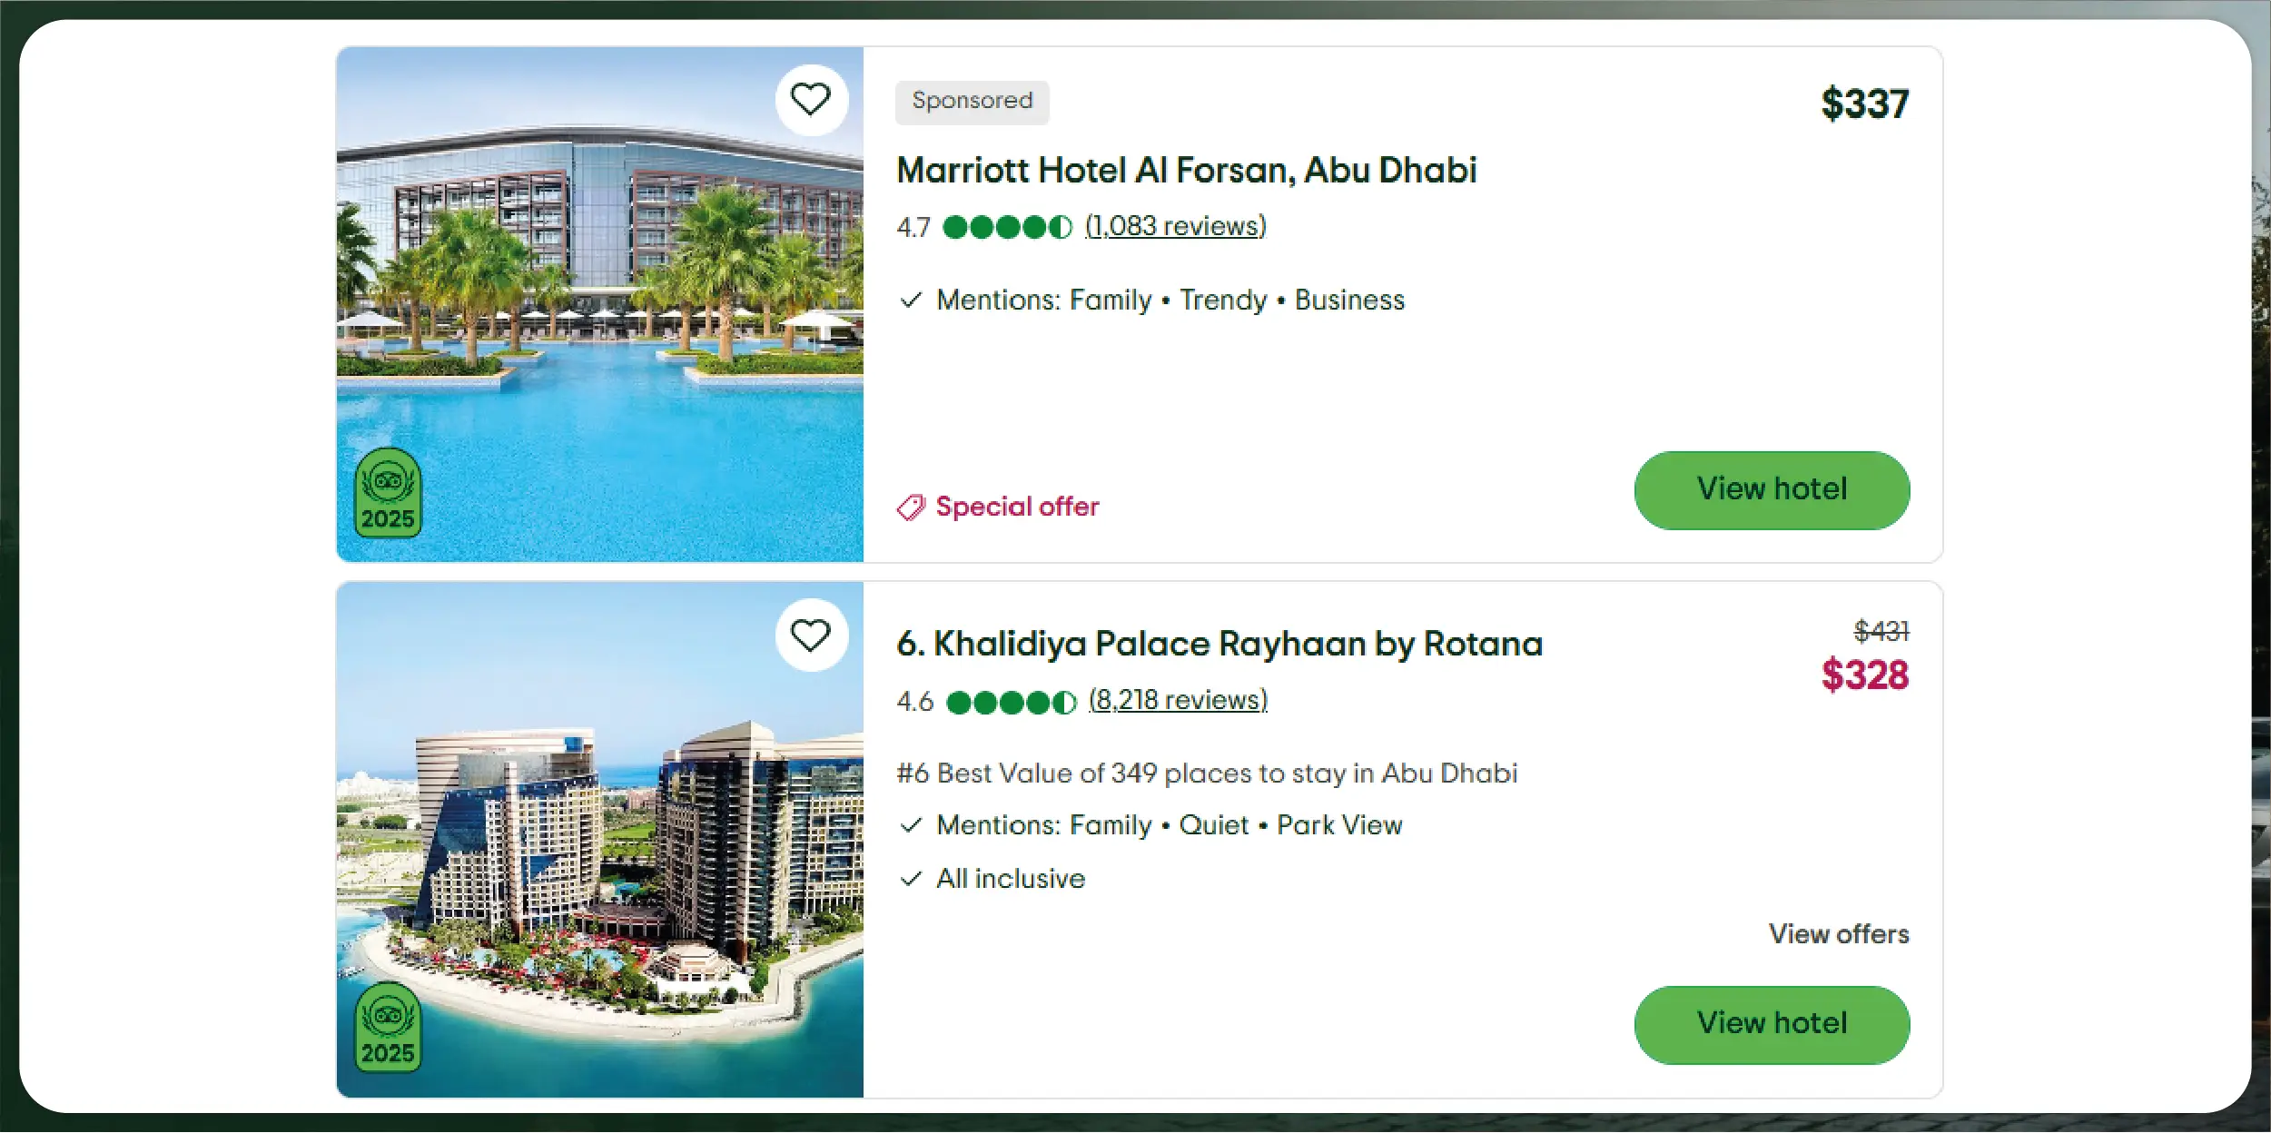Click the Special offer price tag icon
Screen dimensions: 2271x1133
click(x=911, y=507)
